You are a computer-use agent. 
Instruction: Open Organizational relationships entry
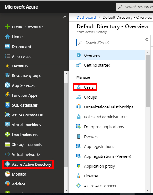pos(109,107)
